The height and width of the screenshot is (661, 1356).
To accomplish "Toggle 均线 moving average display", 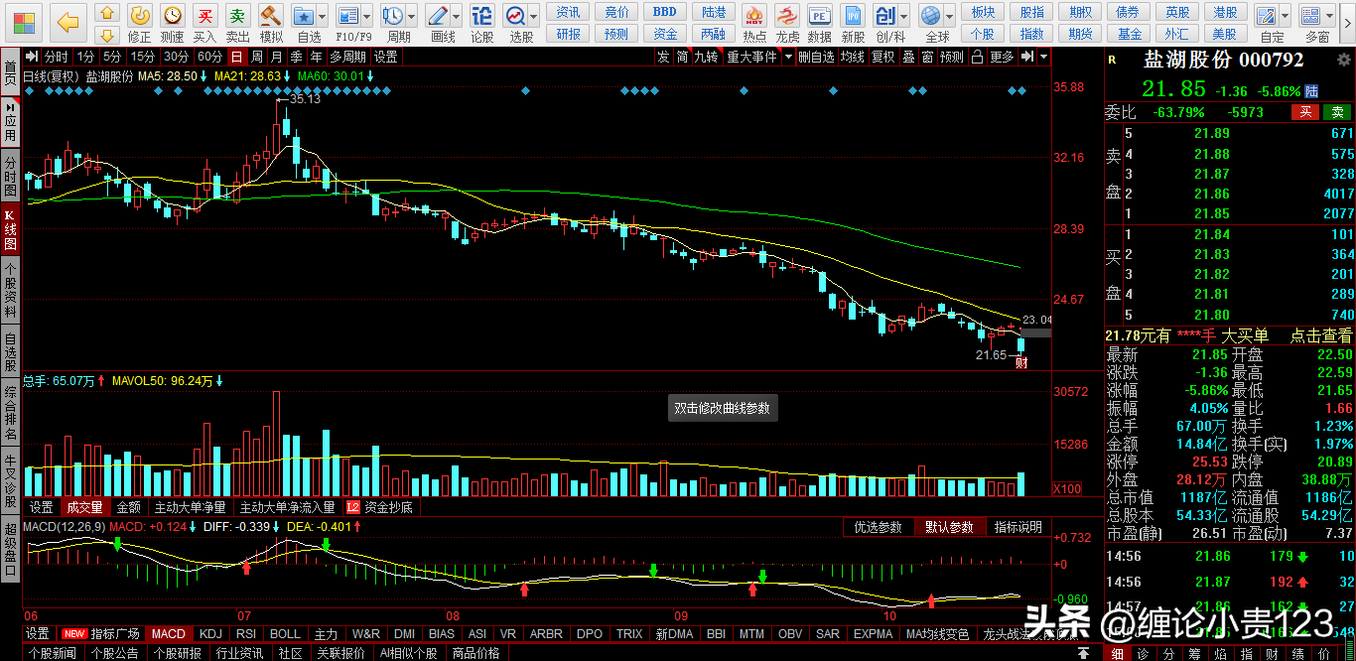I will click(x=853, y=57).
